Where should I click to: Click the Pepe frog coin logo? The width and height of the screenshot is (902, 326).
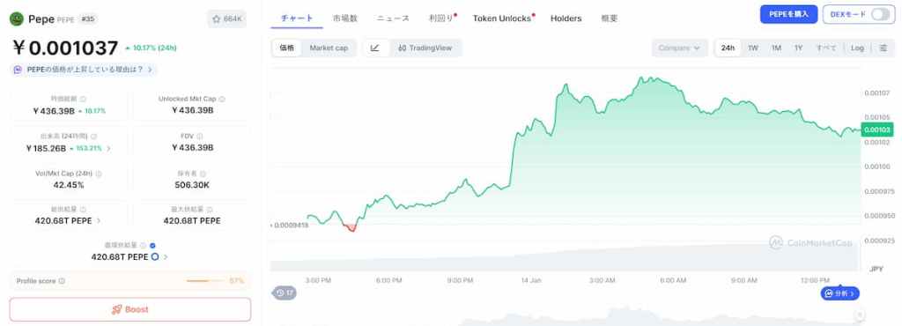coord(16,19)
